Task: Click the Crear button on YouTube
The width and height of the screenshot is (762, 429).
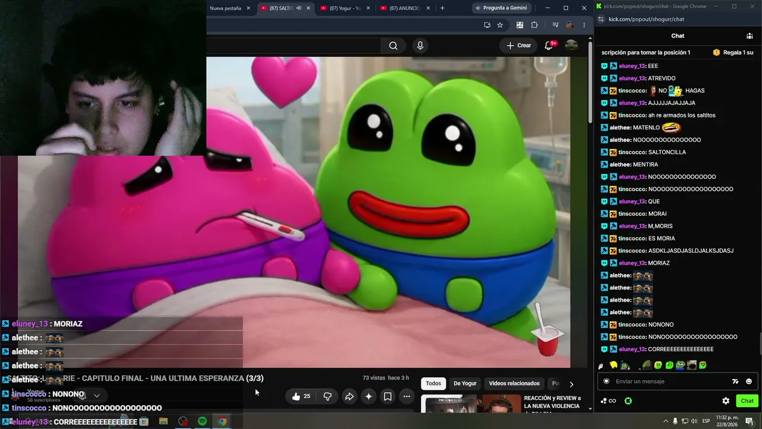Action: [x=519, y=46]
